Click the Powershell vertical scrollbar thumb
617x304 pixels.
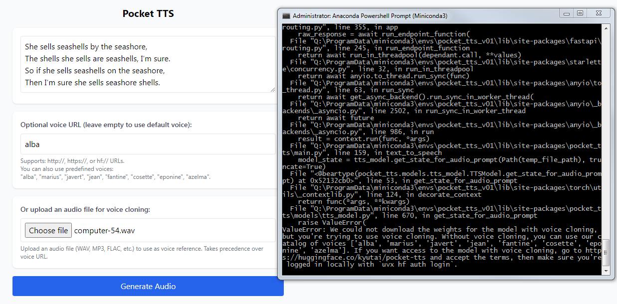point(606,253)
